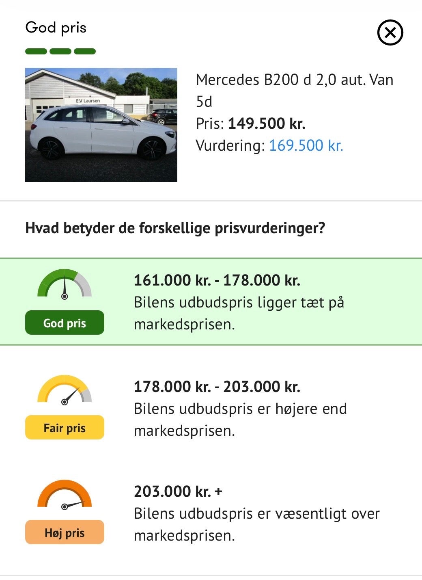Viewport: 422px width, 580px height.
Task: Close the God pris dialog
Action: click(x=390, y=32)
